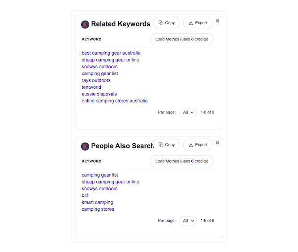Open per page dropdown in People Also Search
The image size is (298, 252).
pyautogui.click(x=188, y=221)
